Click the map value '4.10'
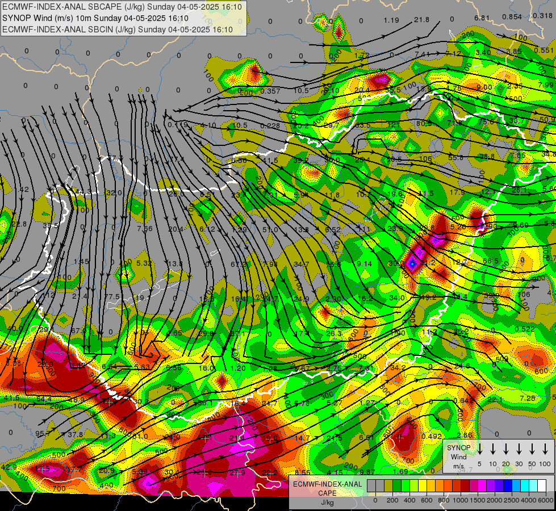Image resolution: width=556 pixels, height=511 pixels. click(208, 125)
